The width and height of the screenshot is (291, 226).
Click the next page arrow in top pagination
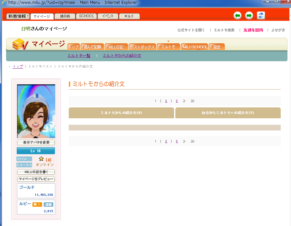point(184,101)
